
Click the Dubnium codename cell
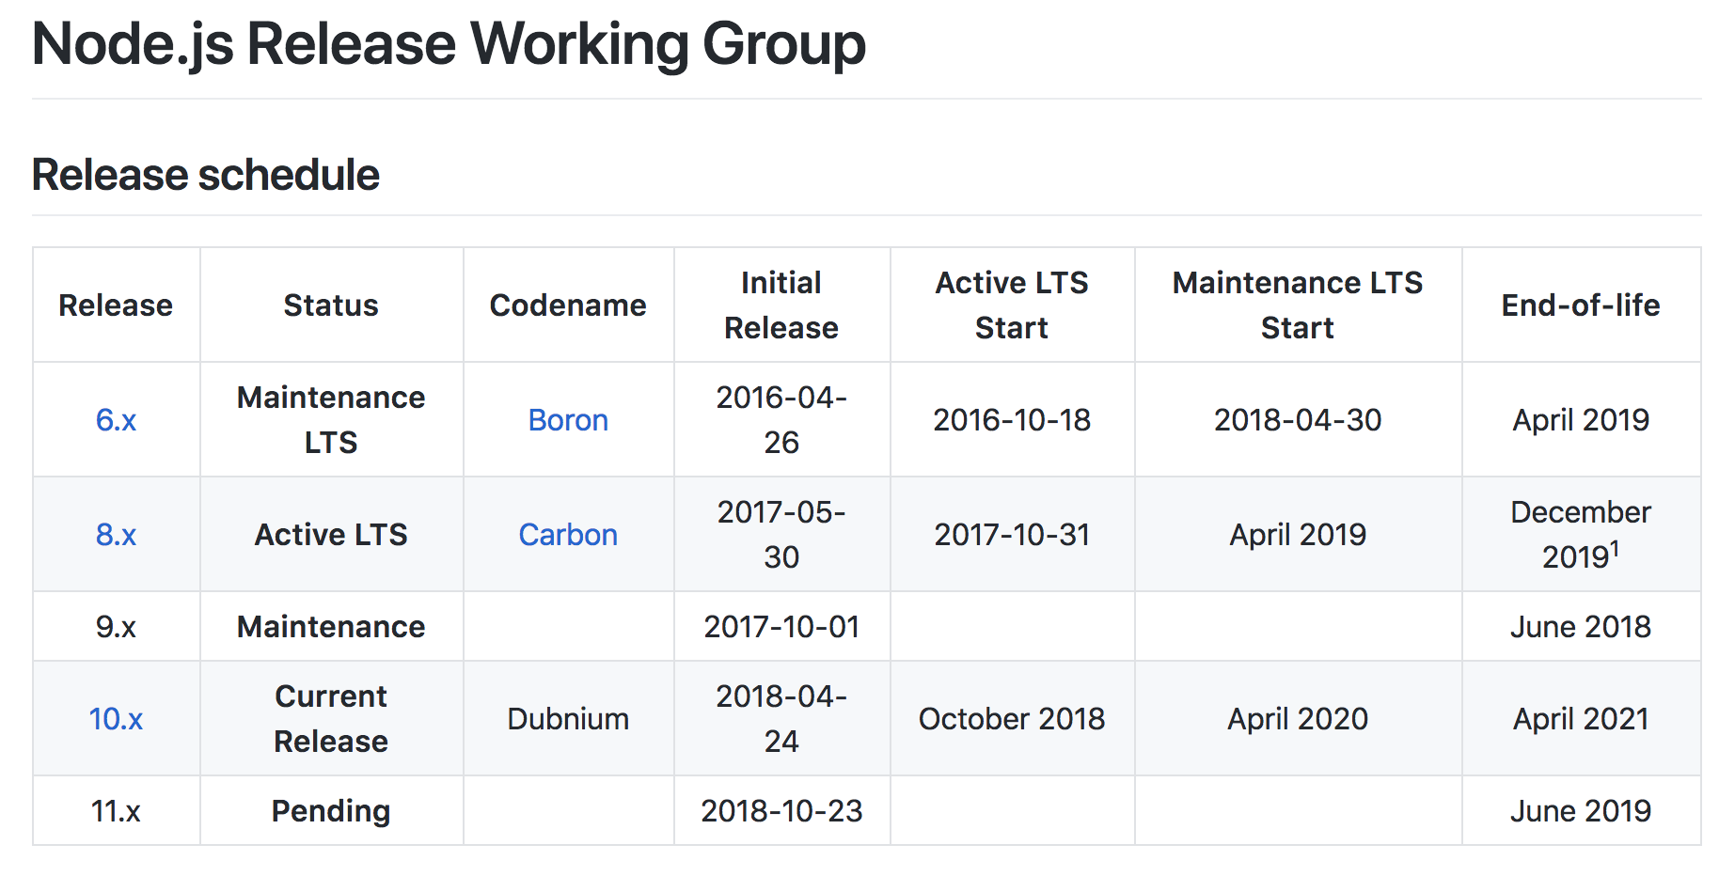coord(568,719)
